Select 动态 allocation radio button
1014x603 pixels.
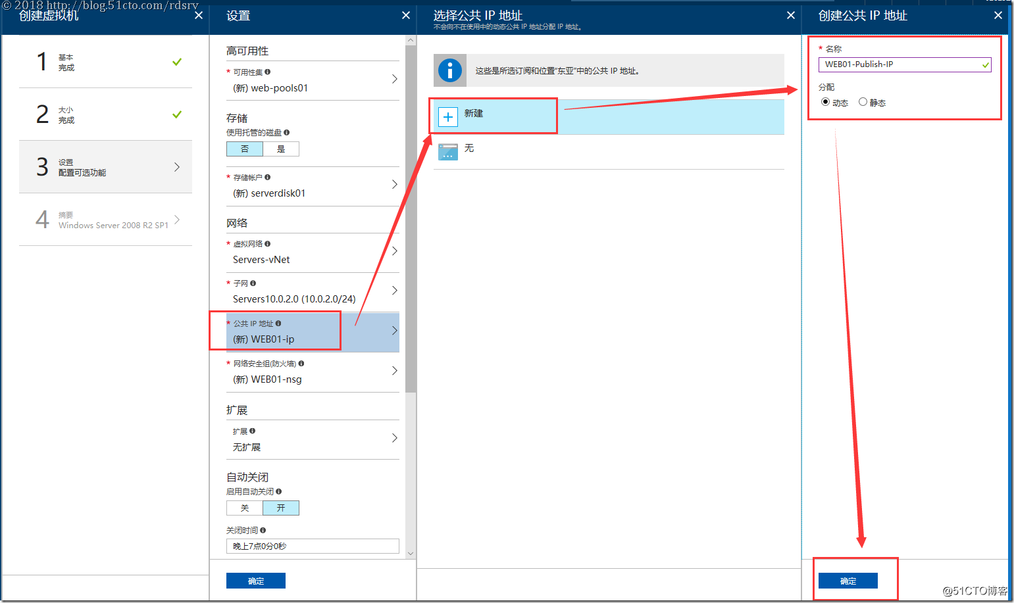825,102
